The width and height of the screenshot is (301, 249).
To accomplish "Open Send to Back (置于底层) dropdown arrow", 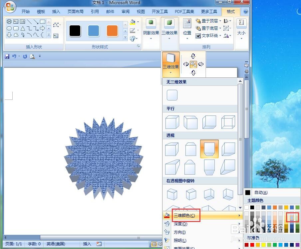I will [220, 28].
